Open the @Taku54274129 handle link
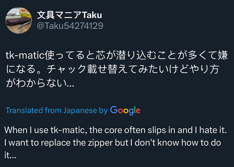This screenshot has width=234, height=167. 70,26
